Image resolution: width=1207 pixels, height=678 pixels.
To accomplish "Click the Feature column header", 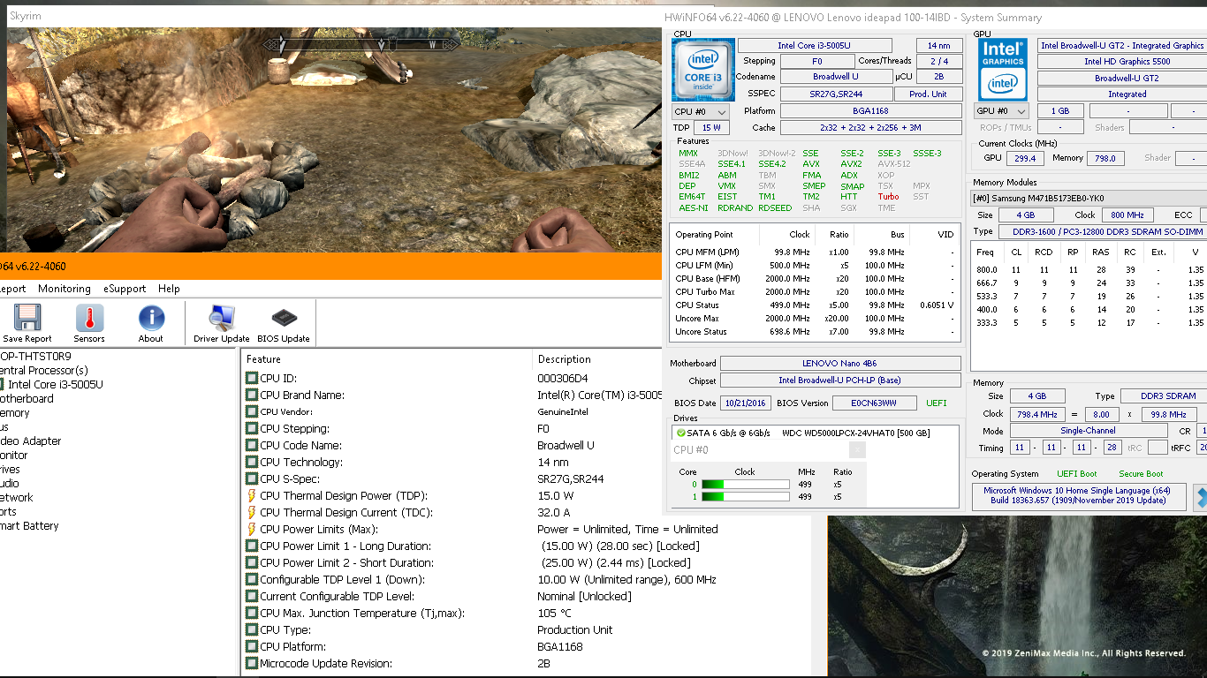I will (x=386, y=359).
